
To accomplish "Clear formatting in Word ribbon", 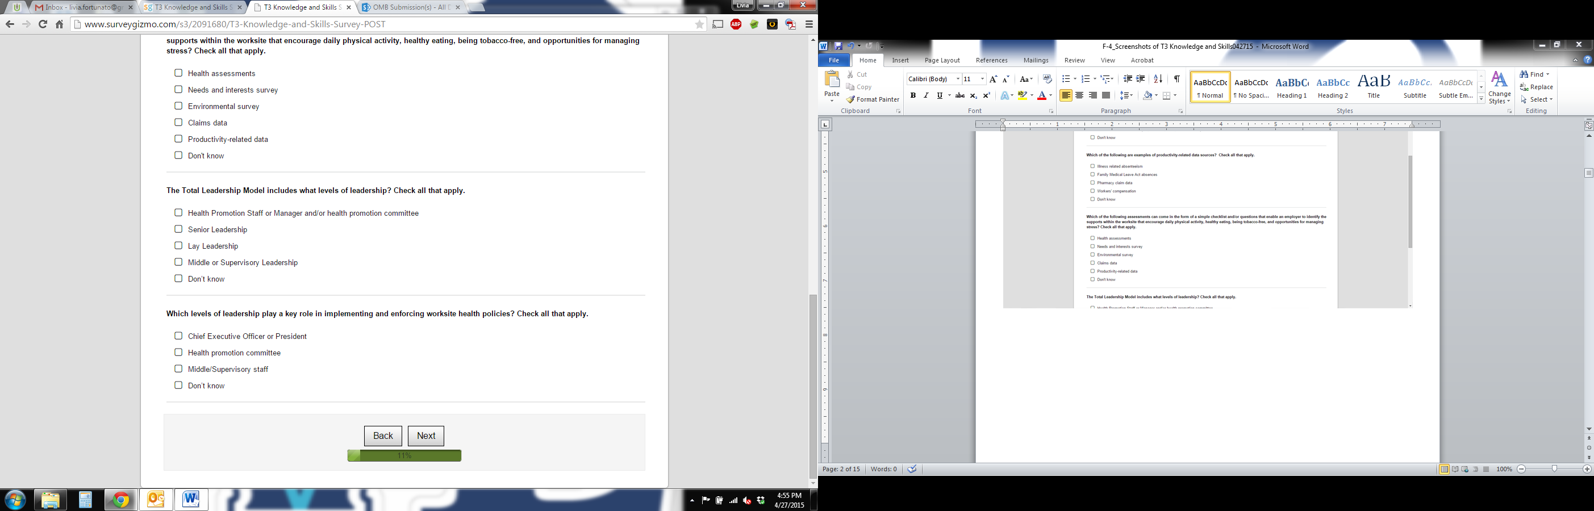I will pyautogui.click(x=1047, y=79).
